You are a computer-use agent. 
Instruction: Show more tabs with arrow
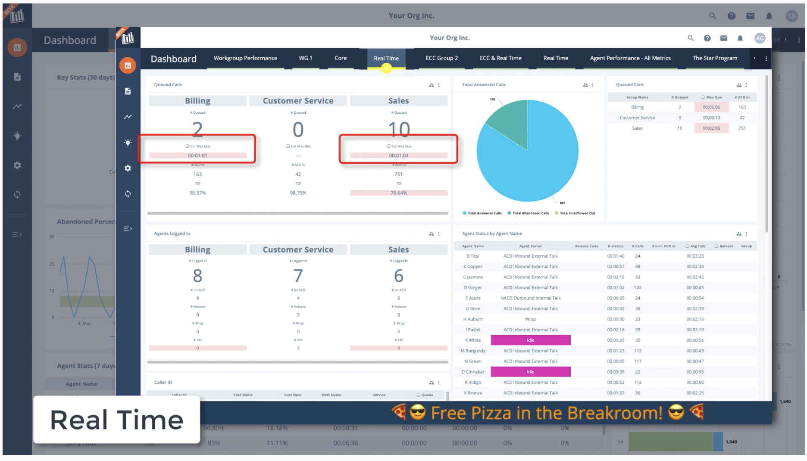(754, 58)
